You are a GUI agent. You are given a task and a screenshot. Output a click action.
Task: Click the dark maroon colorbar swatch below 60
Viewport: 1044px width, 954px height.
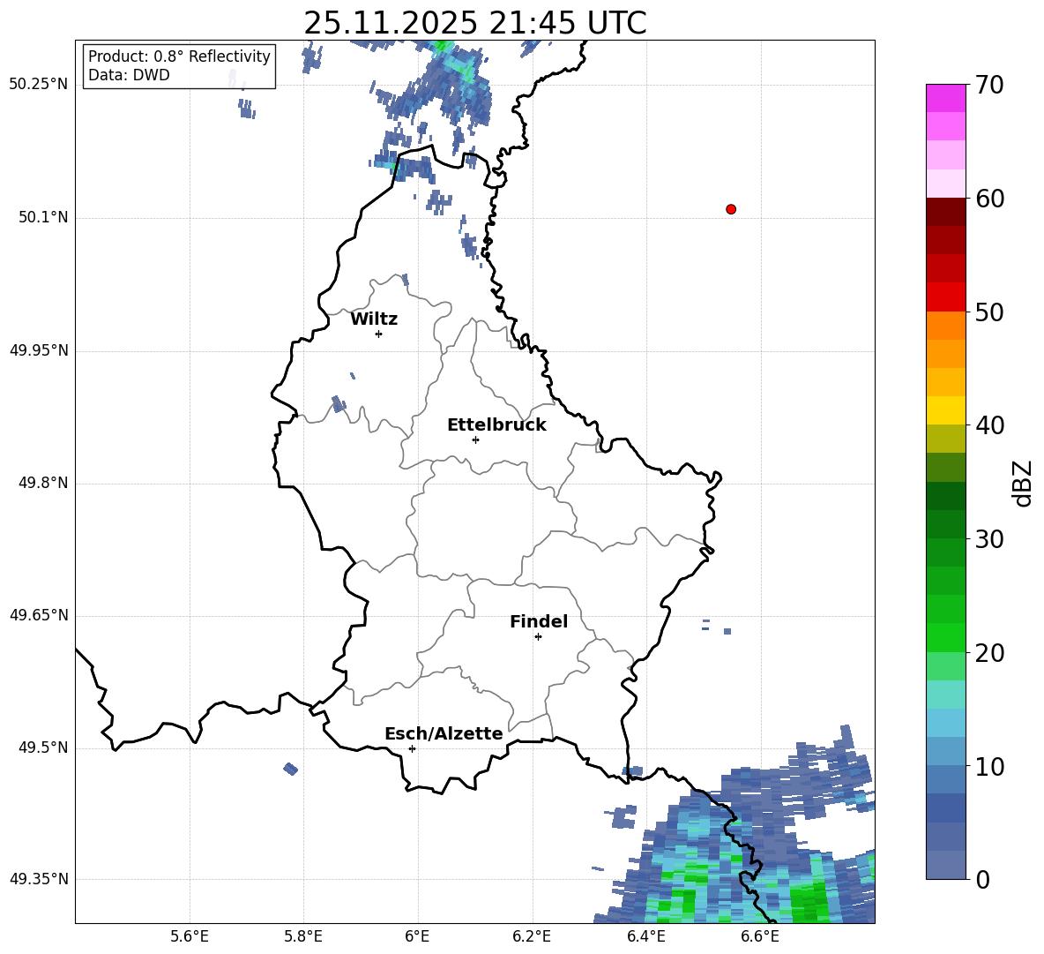tap(946, 212)
